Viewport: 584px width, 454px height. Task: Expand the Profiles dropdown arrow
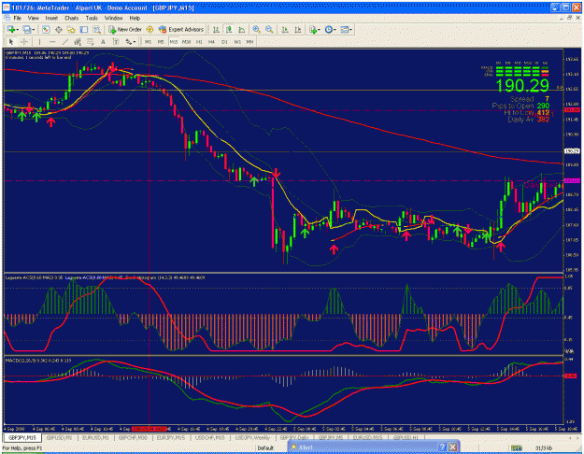pyautogui.click(x=33, y=29)
